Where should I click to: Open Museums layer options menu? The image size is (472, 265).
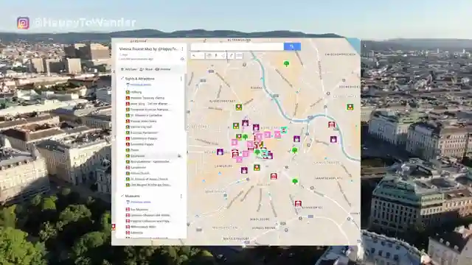181,197
